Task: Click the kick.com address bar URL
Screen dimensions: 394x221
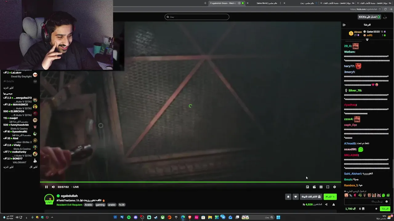Action: (364, 9)
